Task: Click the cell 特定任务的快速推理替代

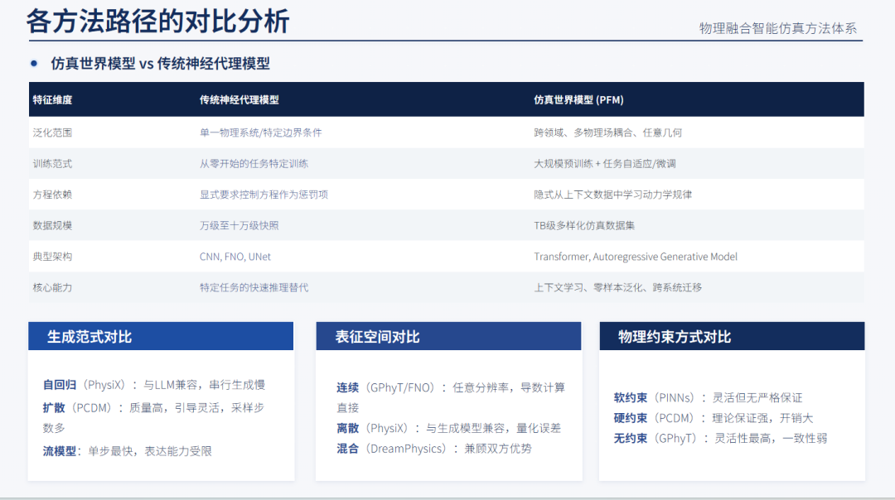Action: [254, 287]
